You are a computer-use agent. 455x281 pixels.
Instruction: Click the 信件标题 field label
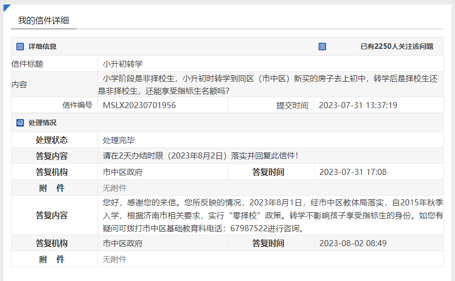pyautogui.click(x=27, y=64)
